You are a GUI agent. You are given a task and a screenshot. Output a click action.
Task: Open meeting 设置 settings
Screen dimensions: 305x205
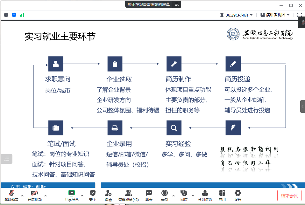(237, 195)
